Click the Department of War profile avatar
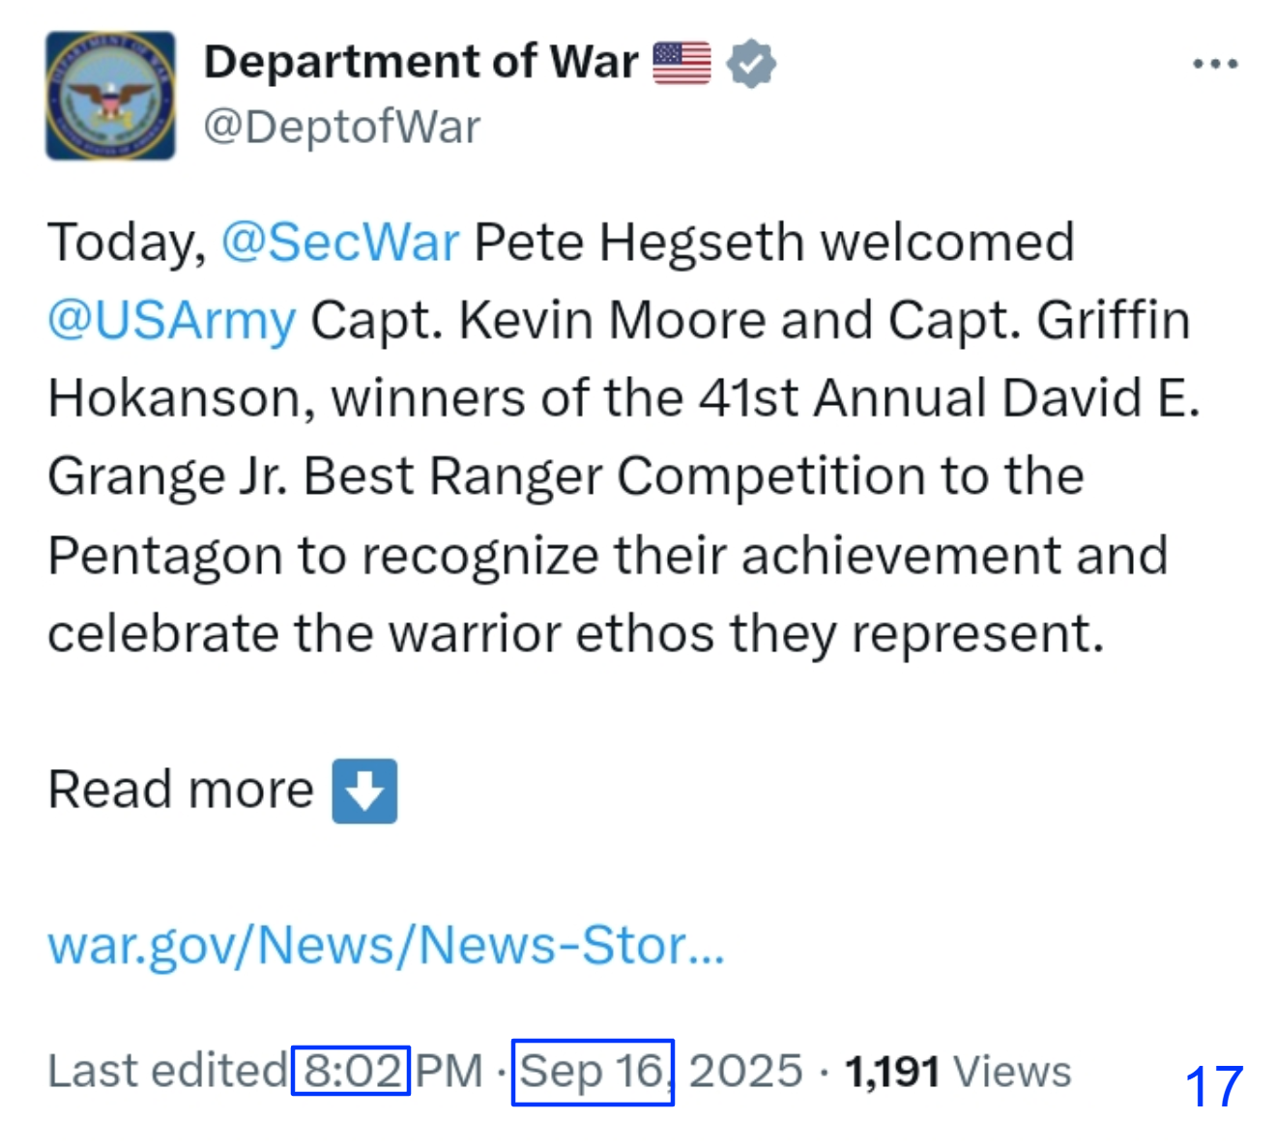The height and width of the screenshot is (1148, 1276). coord(110,96)
